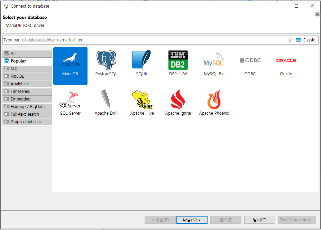Show NoSQL databases
Image resolution: width=321 pixels, height=230 pixels.
point(27,76)
